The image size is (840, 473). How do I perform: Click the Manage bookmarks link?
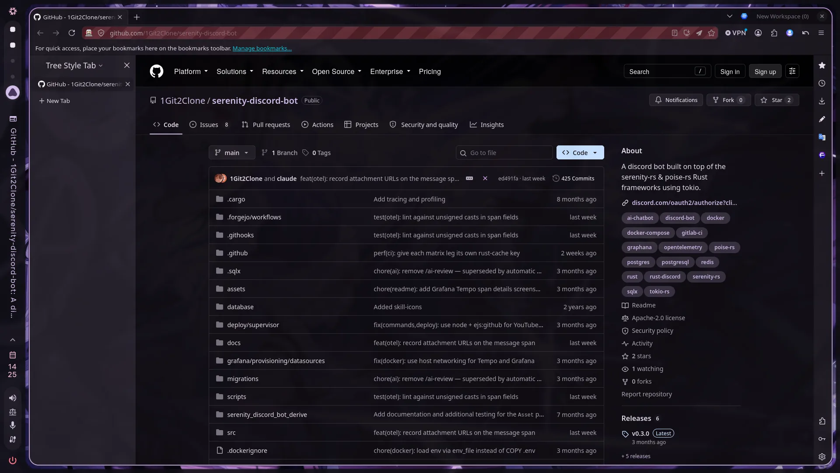(x=262, y=48)
